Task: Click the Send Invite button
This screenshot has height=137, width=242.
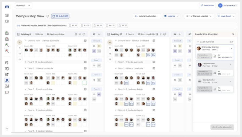Action: [x=207, y=5]
